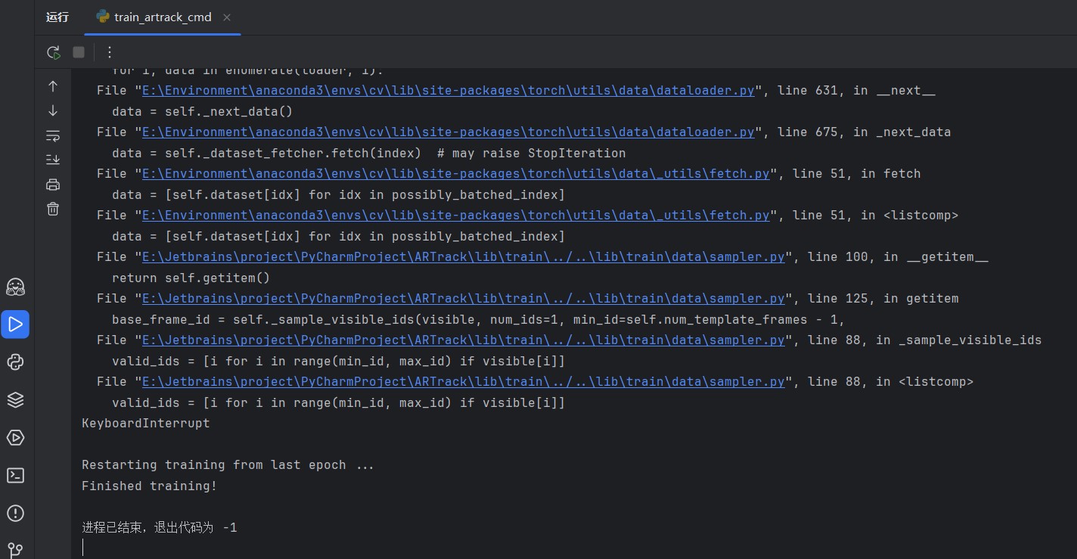Viewport: 1077px width, 559px height.
Task: Open sampler.py link, line 88 <listcomp>
Action: (464, 382)
